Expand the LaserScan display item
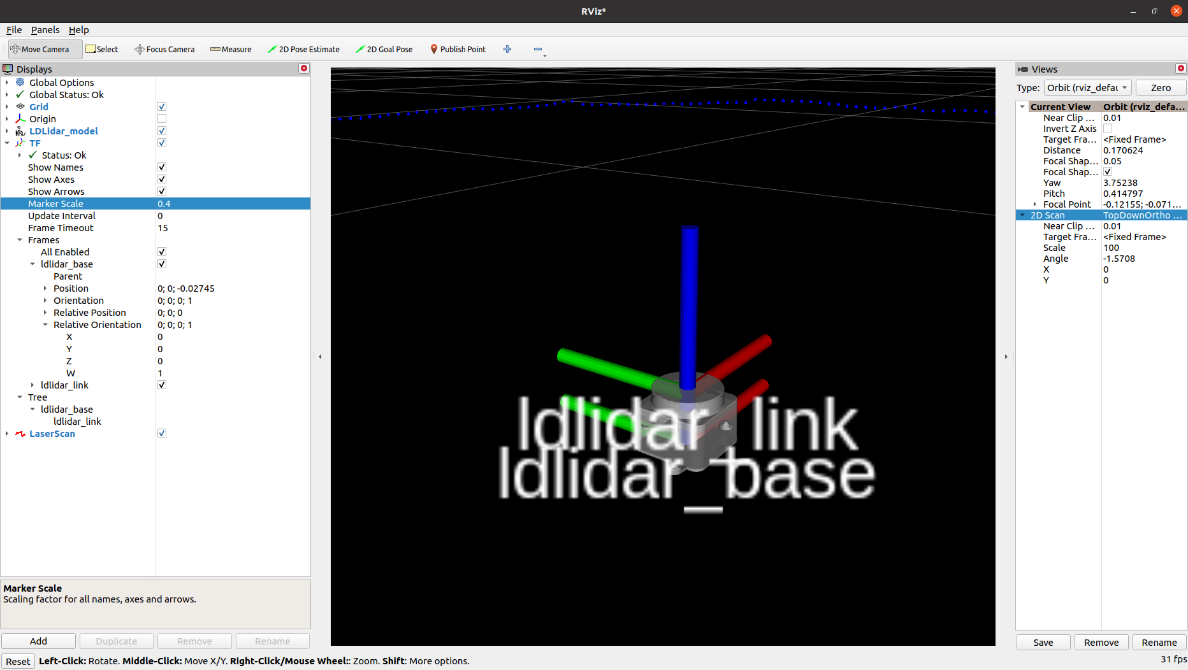 click(7, 434)
